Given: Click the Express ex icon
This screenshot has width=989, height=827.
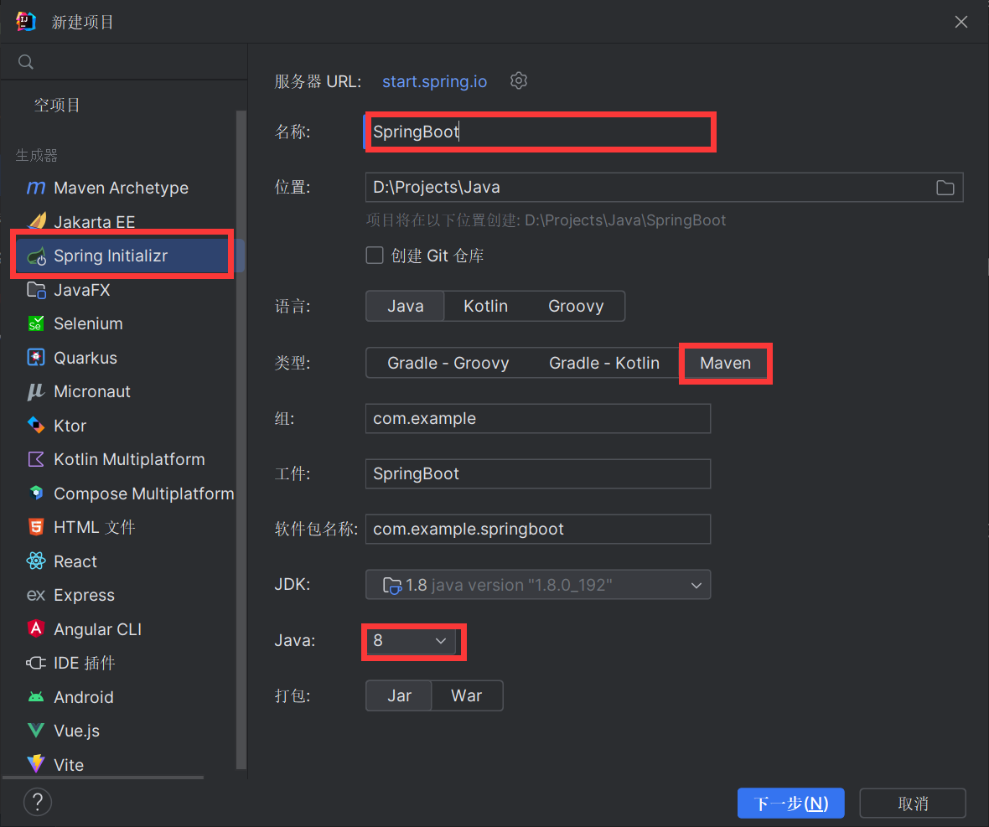Looking at the screenshot, I should click(x=36, y=595).
